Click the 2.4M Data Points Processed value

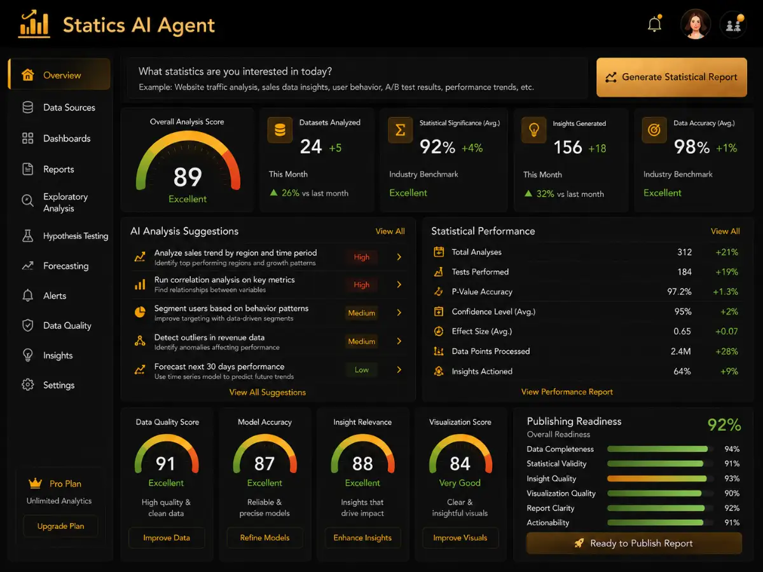(680, 351)
